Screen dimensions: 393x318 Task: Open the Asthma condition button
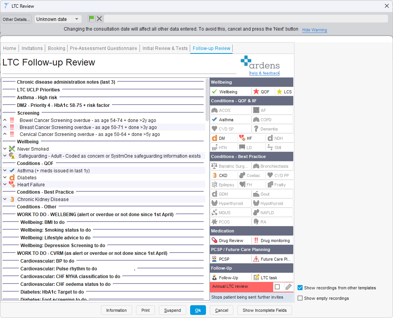(x=231, y=120)
